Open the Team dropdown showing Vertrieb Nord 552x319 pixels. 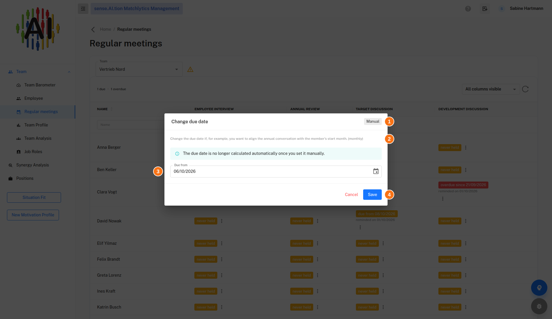[x=139, y=69]
